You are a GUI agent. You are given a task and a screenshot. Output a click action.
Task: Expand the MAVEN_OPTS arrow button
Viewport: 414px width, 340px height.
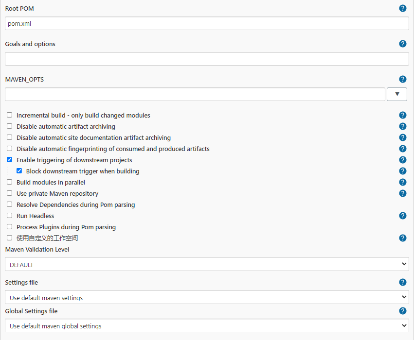(397, 94)
